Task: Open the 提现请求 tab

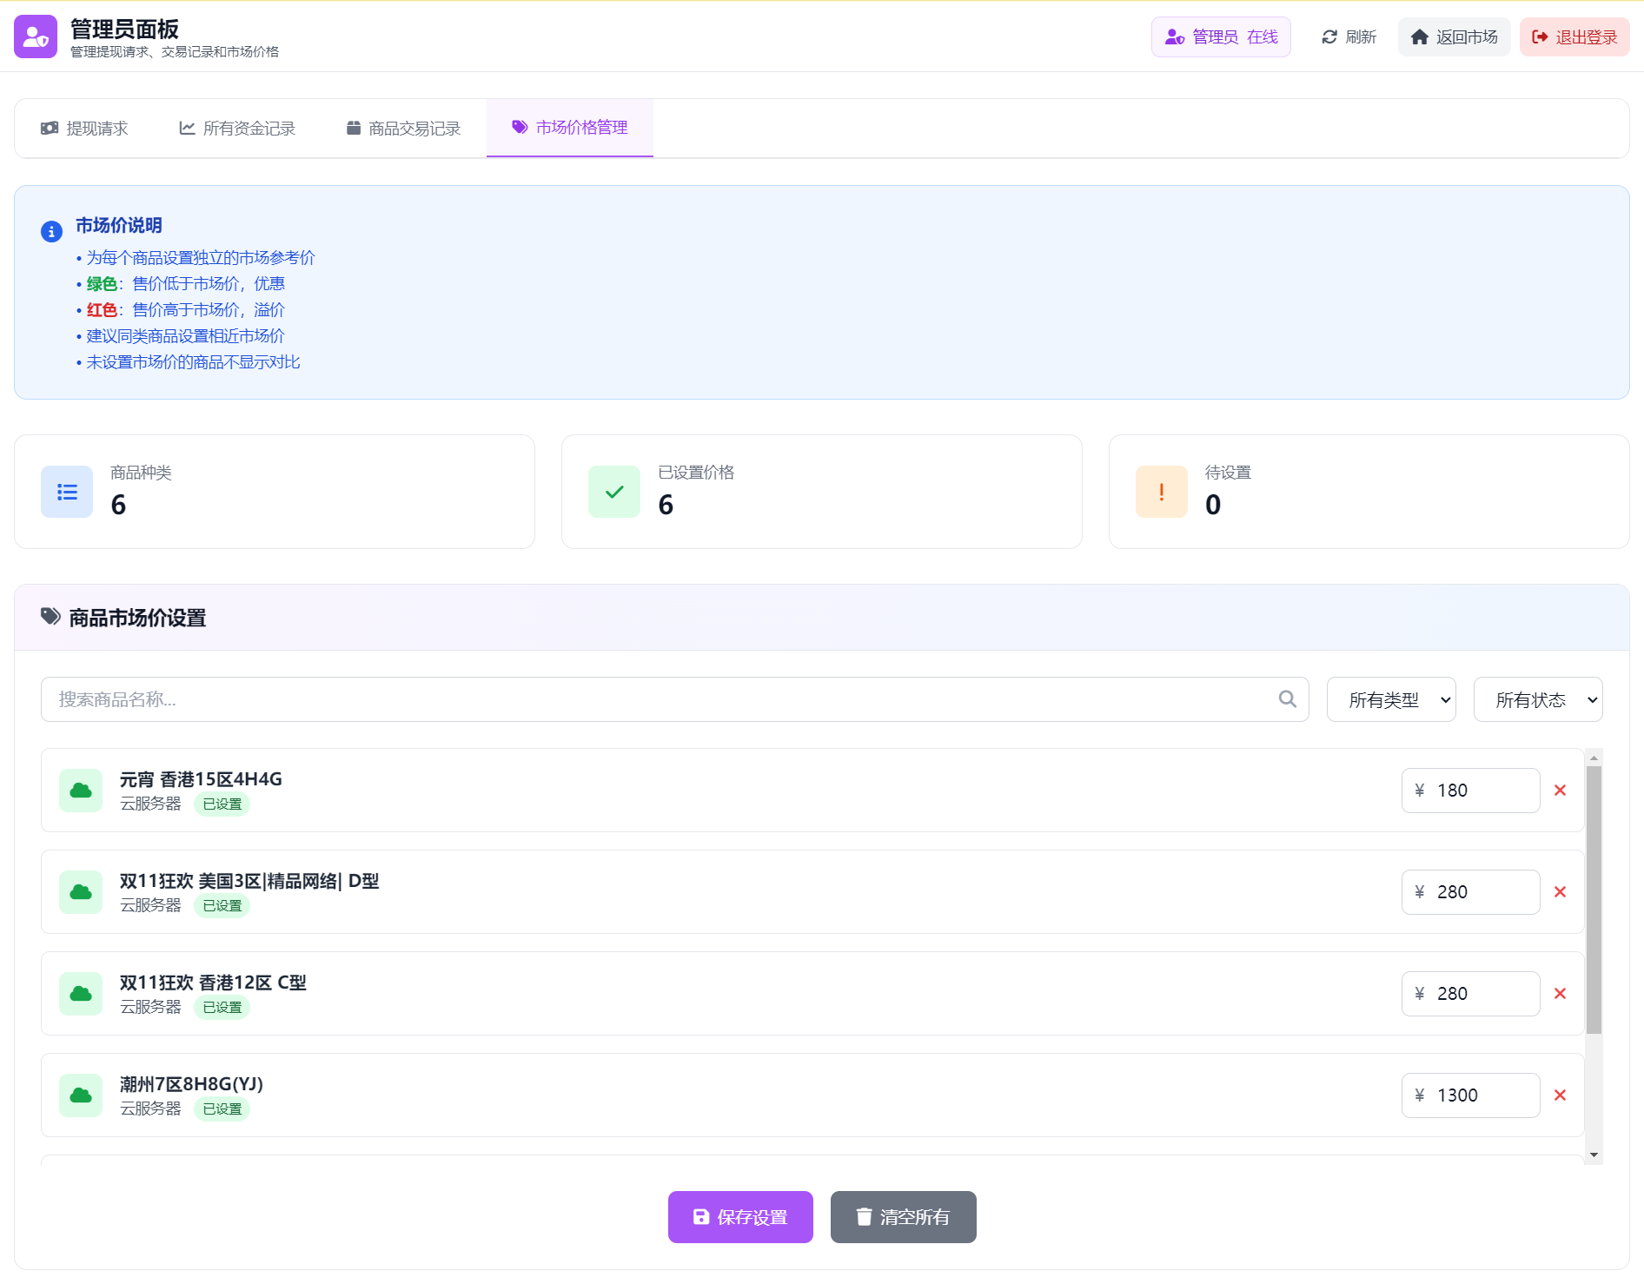Action: 84,129
